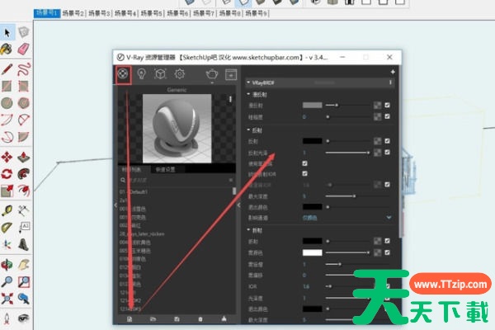Select the Freehand tool
The image size is (495, 330).
click(24, 69)
